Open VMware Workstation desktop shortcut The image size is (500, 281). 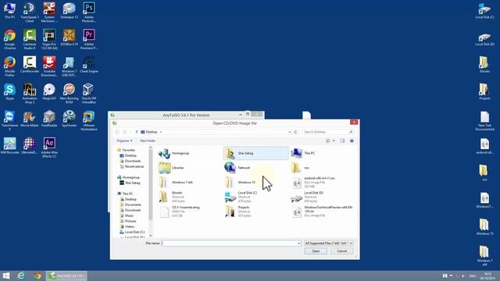[88, 120]
